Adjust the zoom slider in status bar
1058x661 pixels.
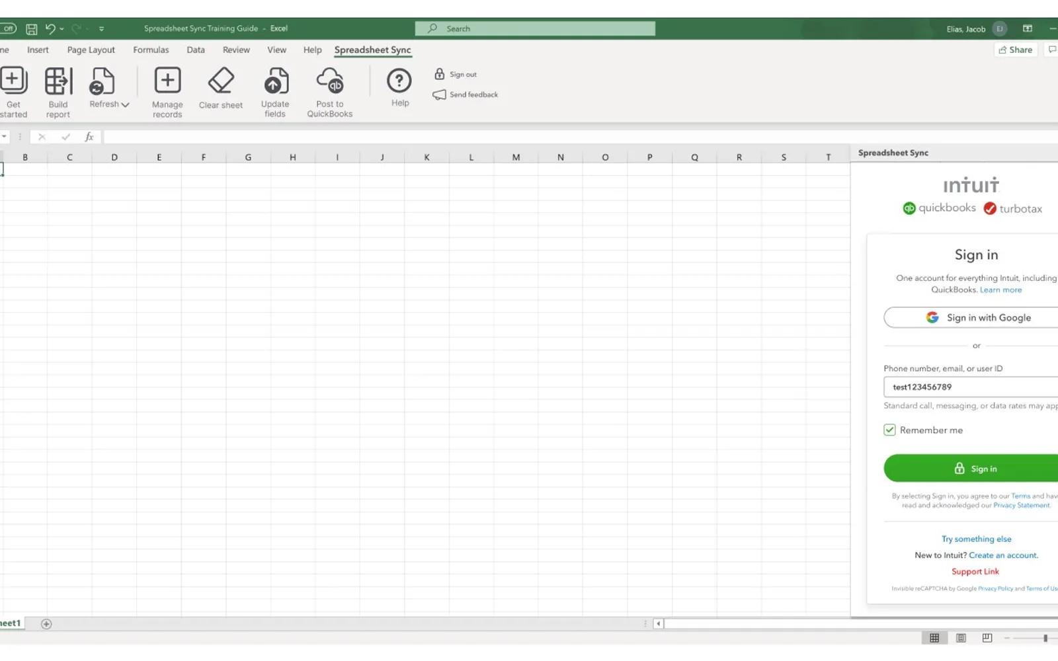coord(1045,638)
